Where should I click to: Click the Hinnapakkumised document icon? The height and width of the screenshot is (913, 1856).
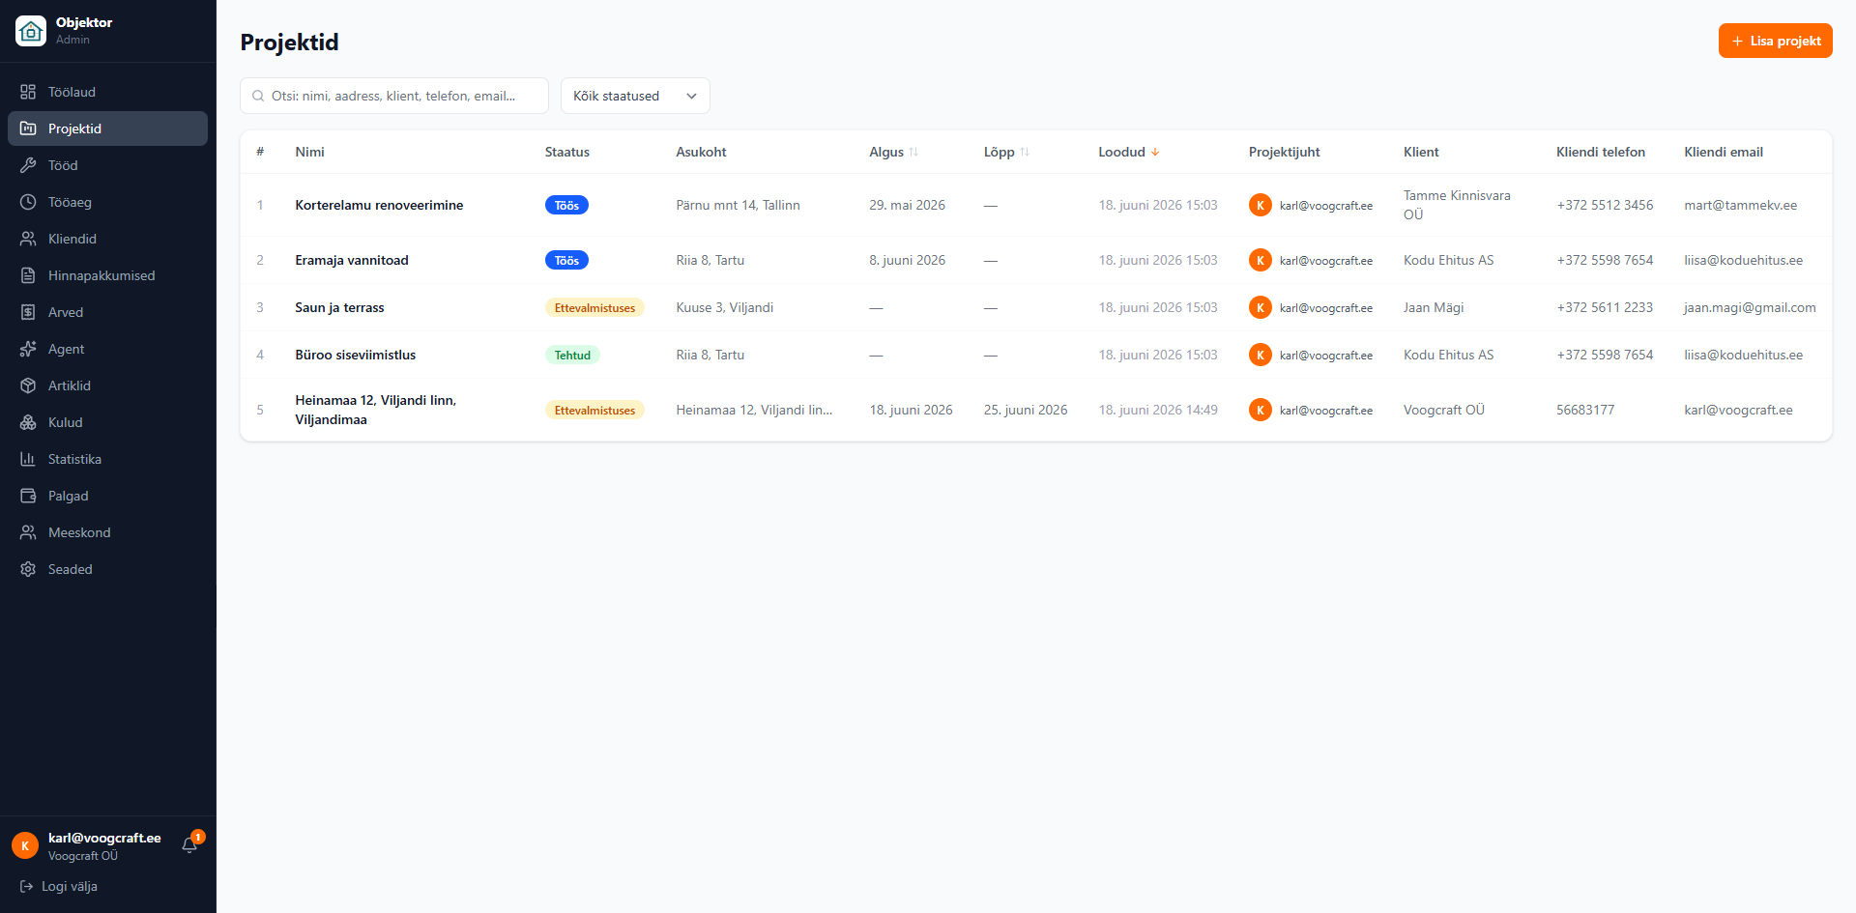pos(28,275)
